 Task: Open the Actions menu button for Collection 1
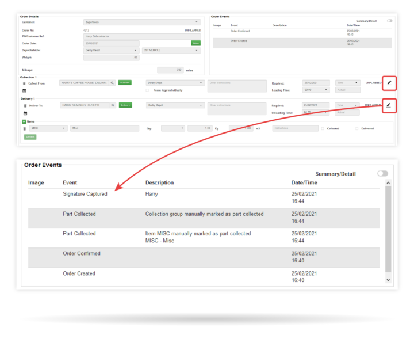coord(125,83)
